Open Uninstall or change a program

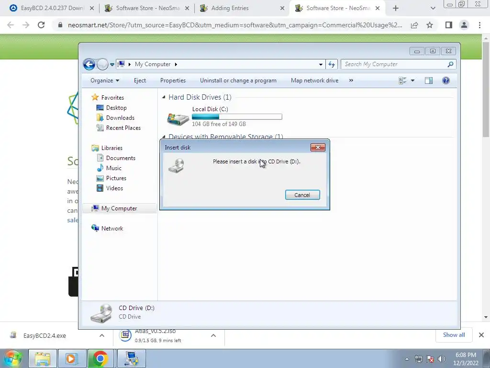(238, 80)
